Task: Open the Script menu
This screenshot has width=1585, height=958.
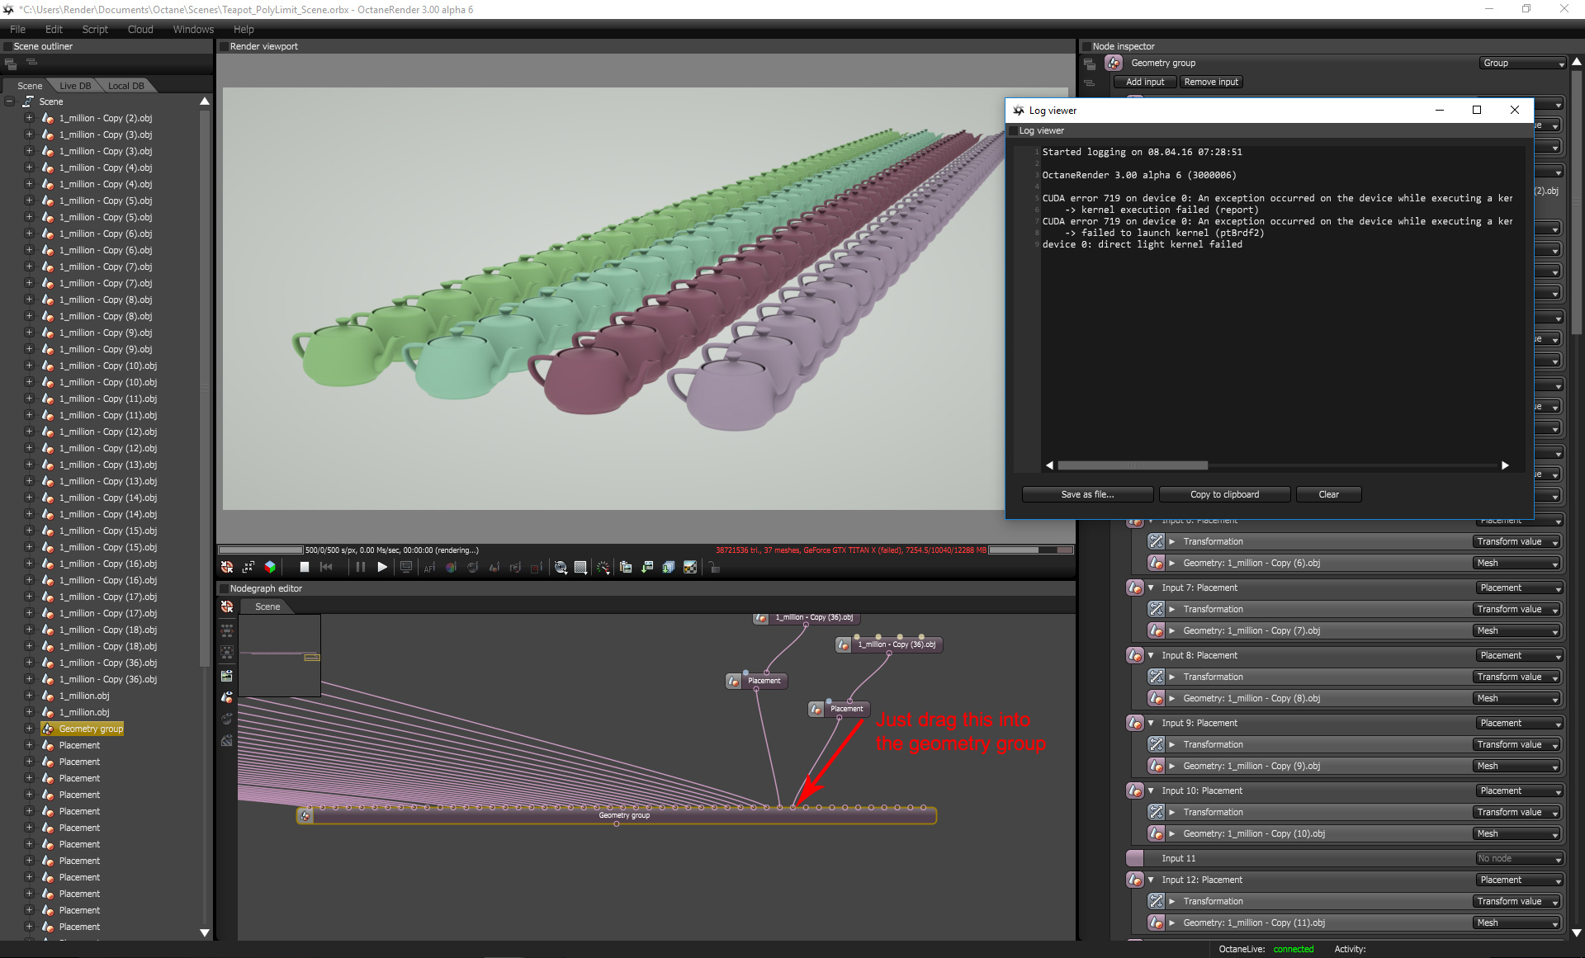Action: 95,29
